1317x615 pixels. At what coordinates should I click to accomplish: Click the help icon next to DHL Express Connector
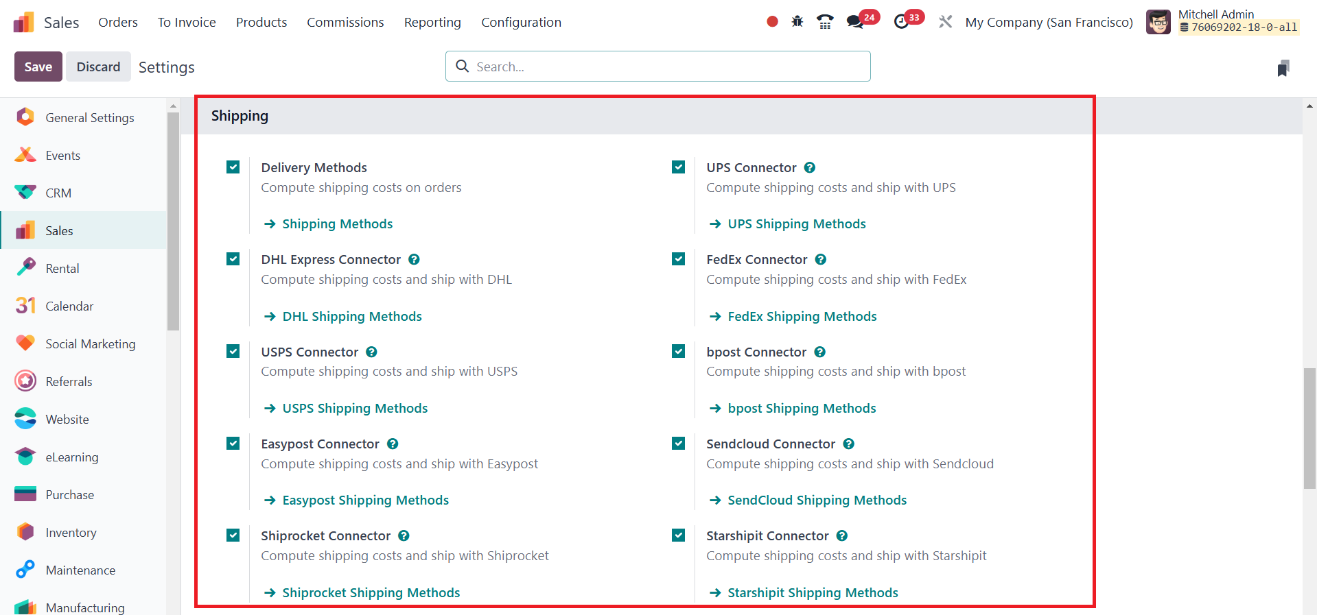tap(414, 259)
